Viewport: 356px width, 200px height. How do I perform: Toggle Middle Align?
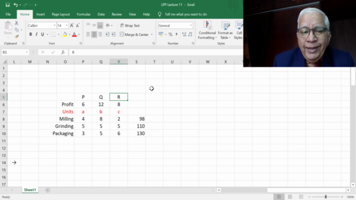94,26
